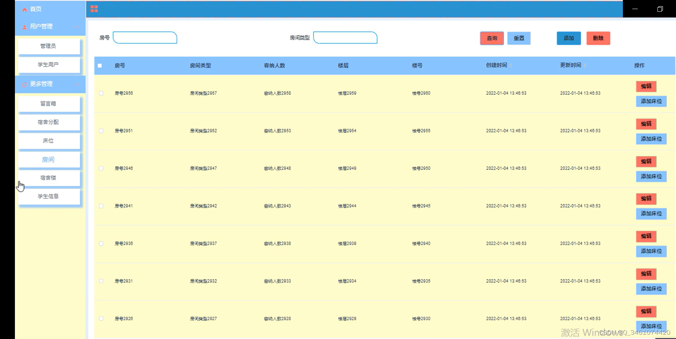This screenshot has height=339, width=676.
Task: Click the 房间类型 column header in table
Action: click(200, 66)
